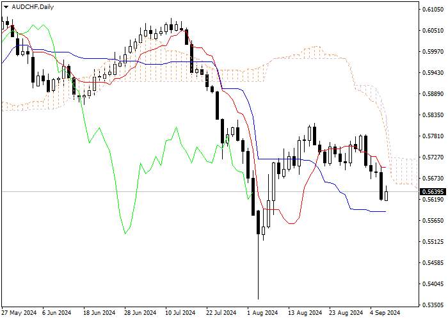Click the 10 Jul 2024 date label

tap(180, 313)
